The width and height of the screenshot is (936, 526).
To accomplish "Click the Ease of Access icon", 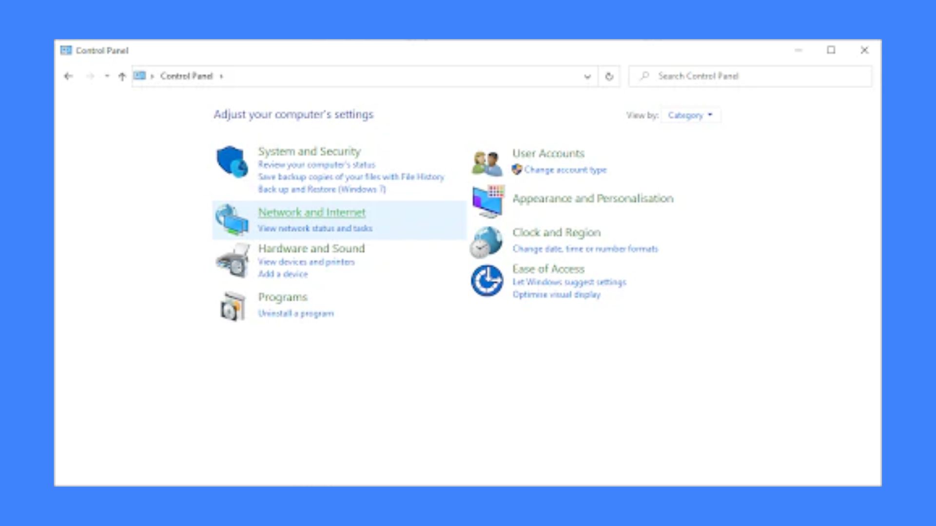I will click(487, 281).
